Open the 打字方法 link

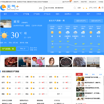(57, 101)
